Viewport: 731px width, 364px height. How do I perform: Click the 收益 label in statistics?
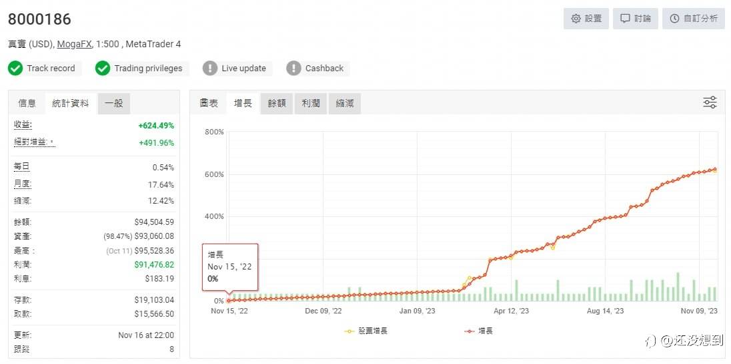click(x=23, y=124)
